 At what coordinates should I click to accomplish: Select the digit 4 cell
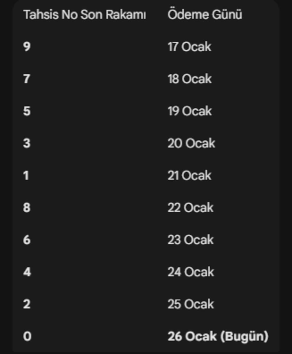point(27,272)
